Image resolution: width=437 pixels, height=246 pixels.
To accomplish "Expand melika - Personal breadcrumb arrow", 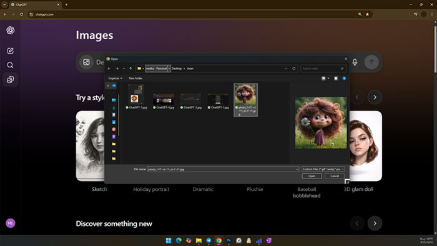I will pos(169,69).
